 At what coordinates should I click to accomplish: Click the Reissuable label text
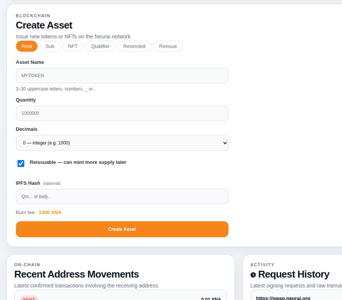(x=78, y=162)
